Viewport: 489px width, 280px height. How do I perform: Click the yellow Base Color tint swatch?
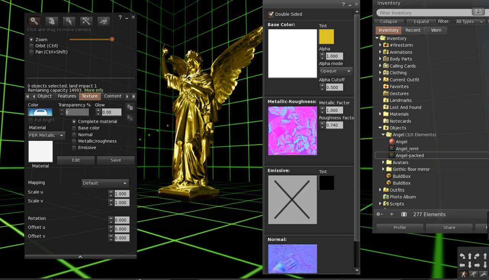327,37
